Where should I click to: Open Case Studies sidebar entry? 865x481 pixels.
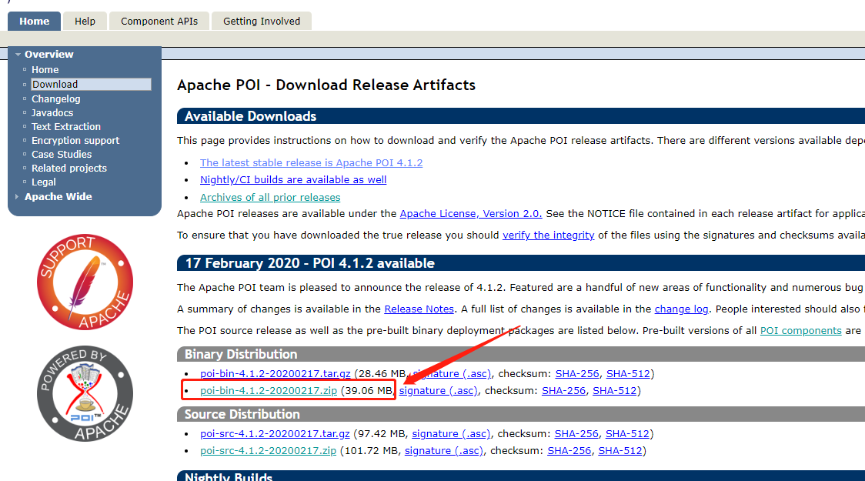(62, 155)
